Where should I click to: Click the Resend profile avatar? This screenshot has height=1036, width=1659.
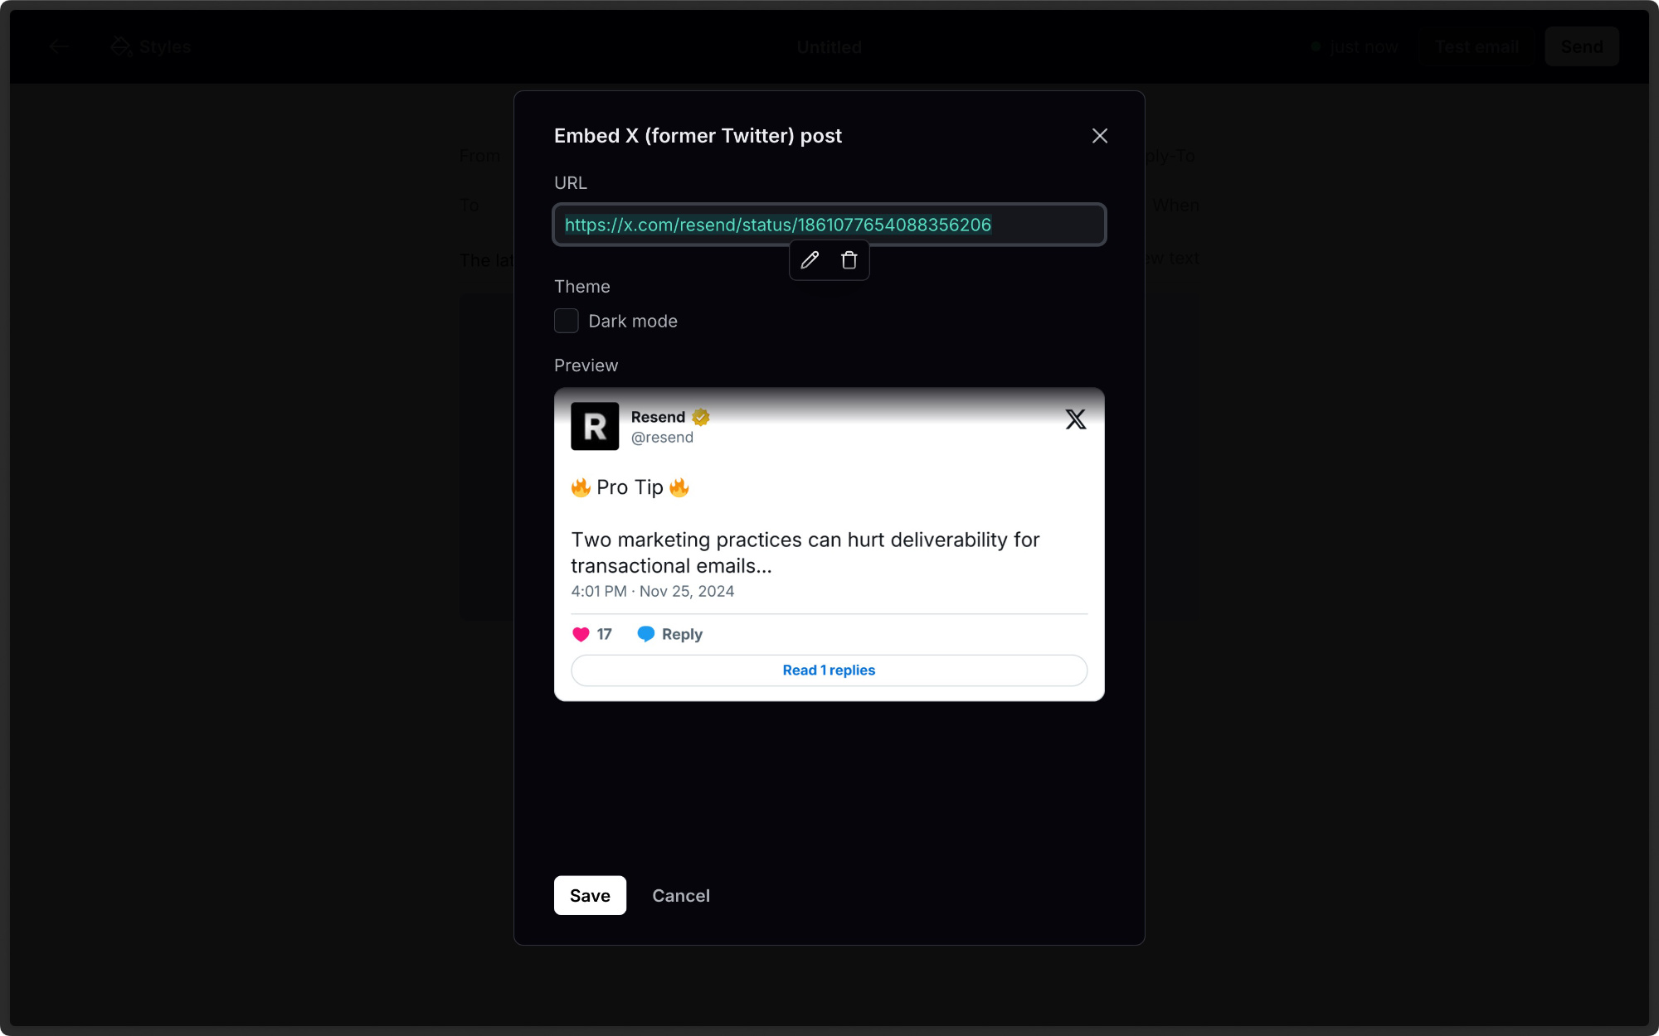[595, 426]
